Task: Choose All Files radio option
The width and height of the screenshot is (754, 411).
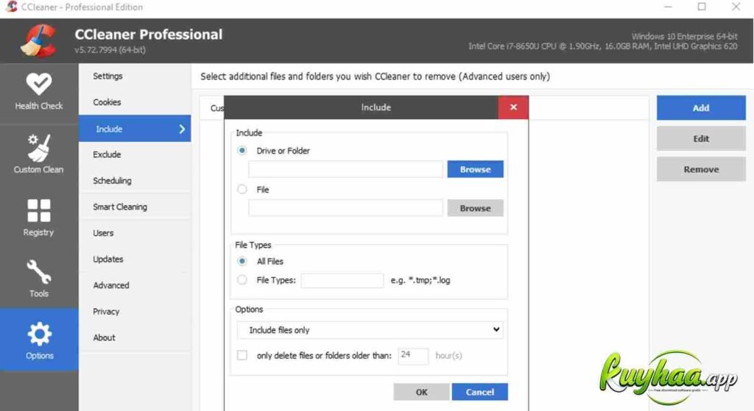Action: coord(242,261)
